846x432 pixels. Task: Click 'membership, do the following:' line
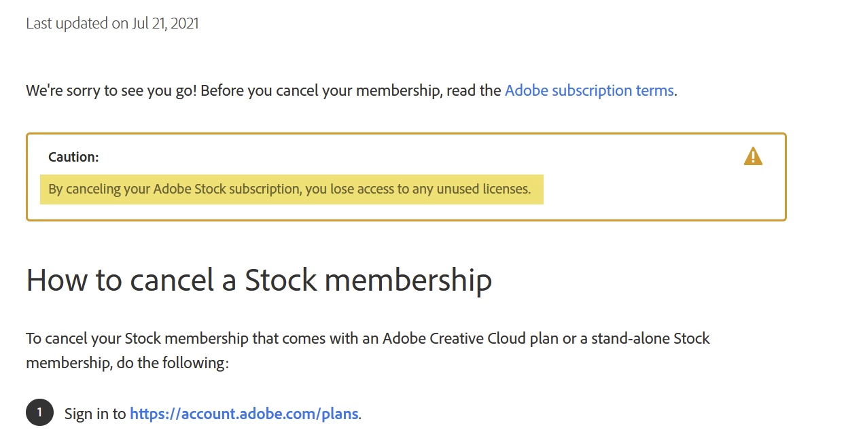127,363
